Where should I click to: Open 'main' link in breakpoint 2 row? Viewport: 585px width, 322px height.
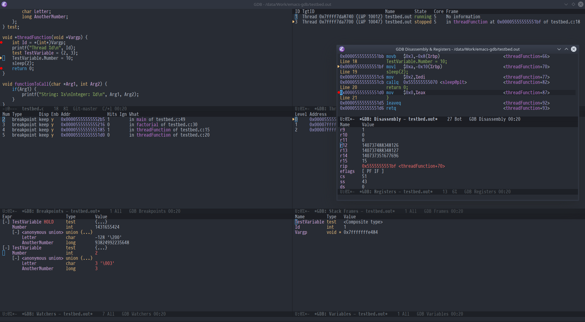[x=141, y=120]
